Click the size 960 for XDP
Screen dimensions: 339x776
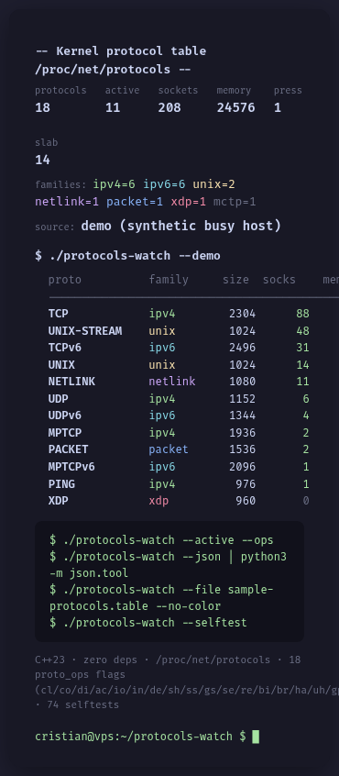pos(246,501)
